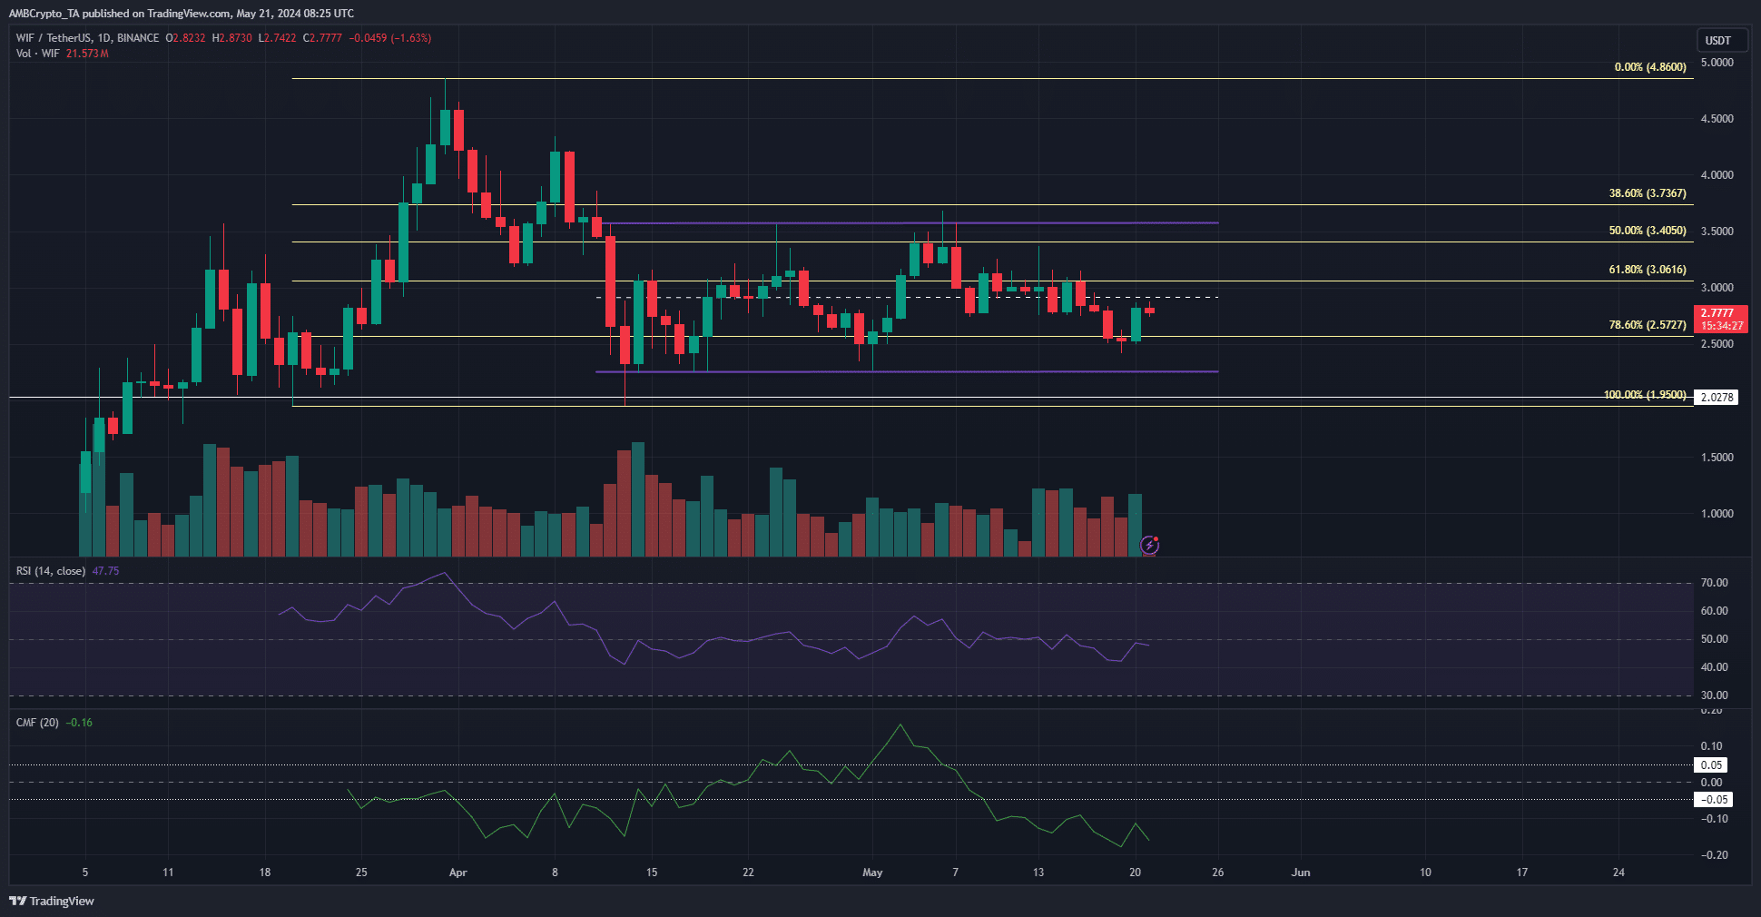This screenshot has width=1761, height=917.
Task: Click the volume value 21.573M
Action: [x=87, y=54]
